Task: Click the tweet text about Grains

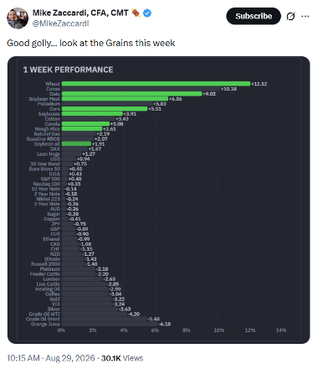Action: (91, 43)
